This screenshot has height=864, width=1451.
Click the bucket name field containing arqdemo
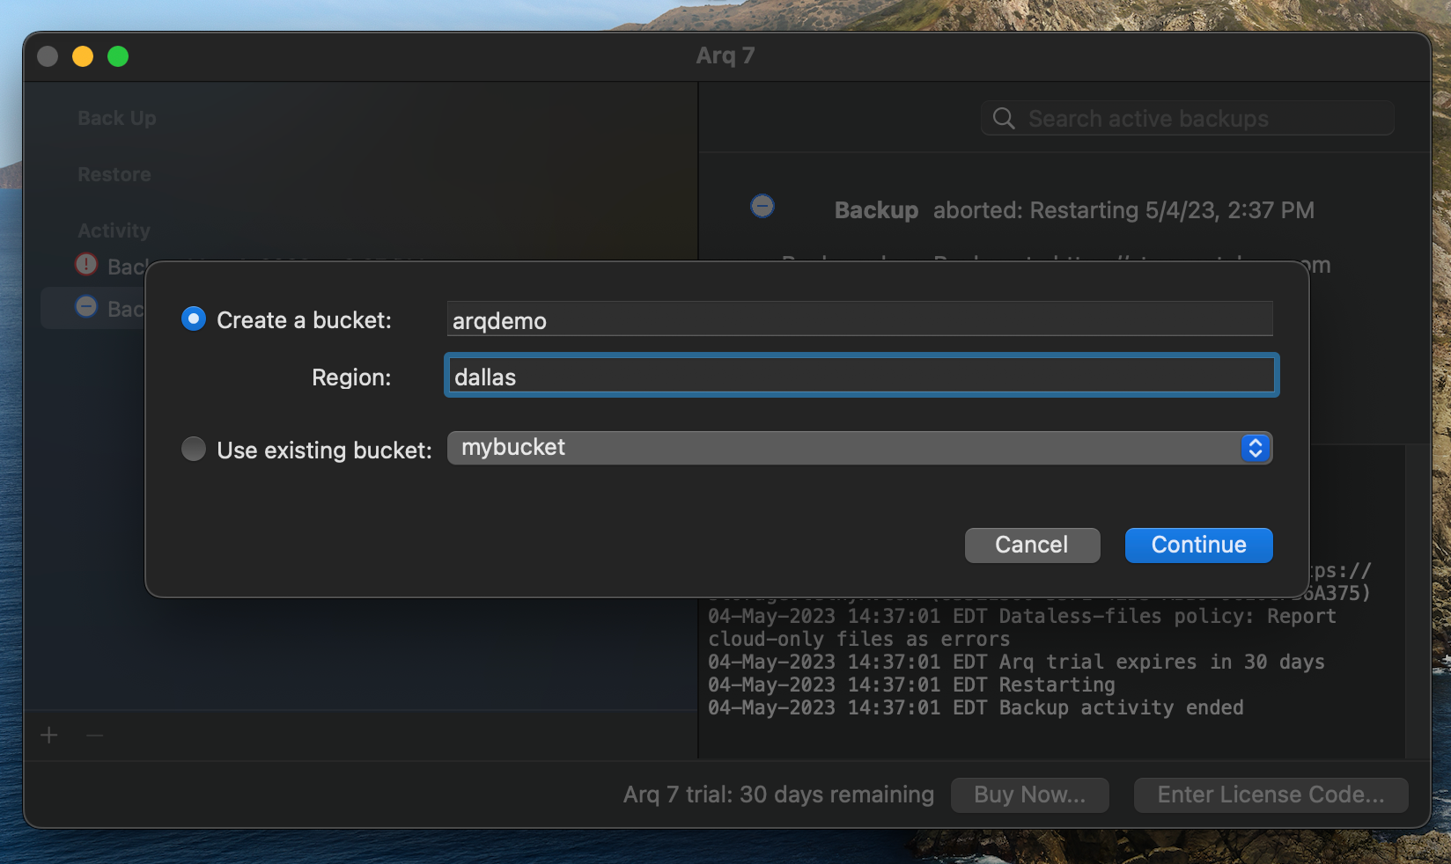859,319
